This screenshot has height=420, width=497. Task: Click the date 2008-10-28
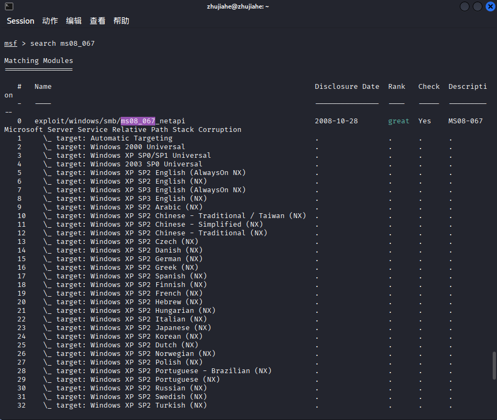click(x=336, y=121)
